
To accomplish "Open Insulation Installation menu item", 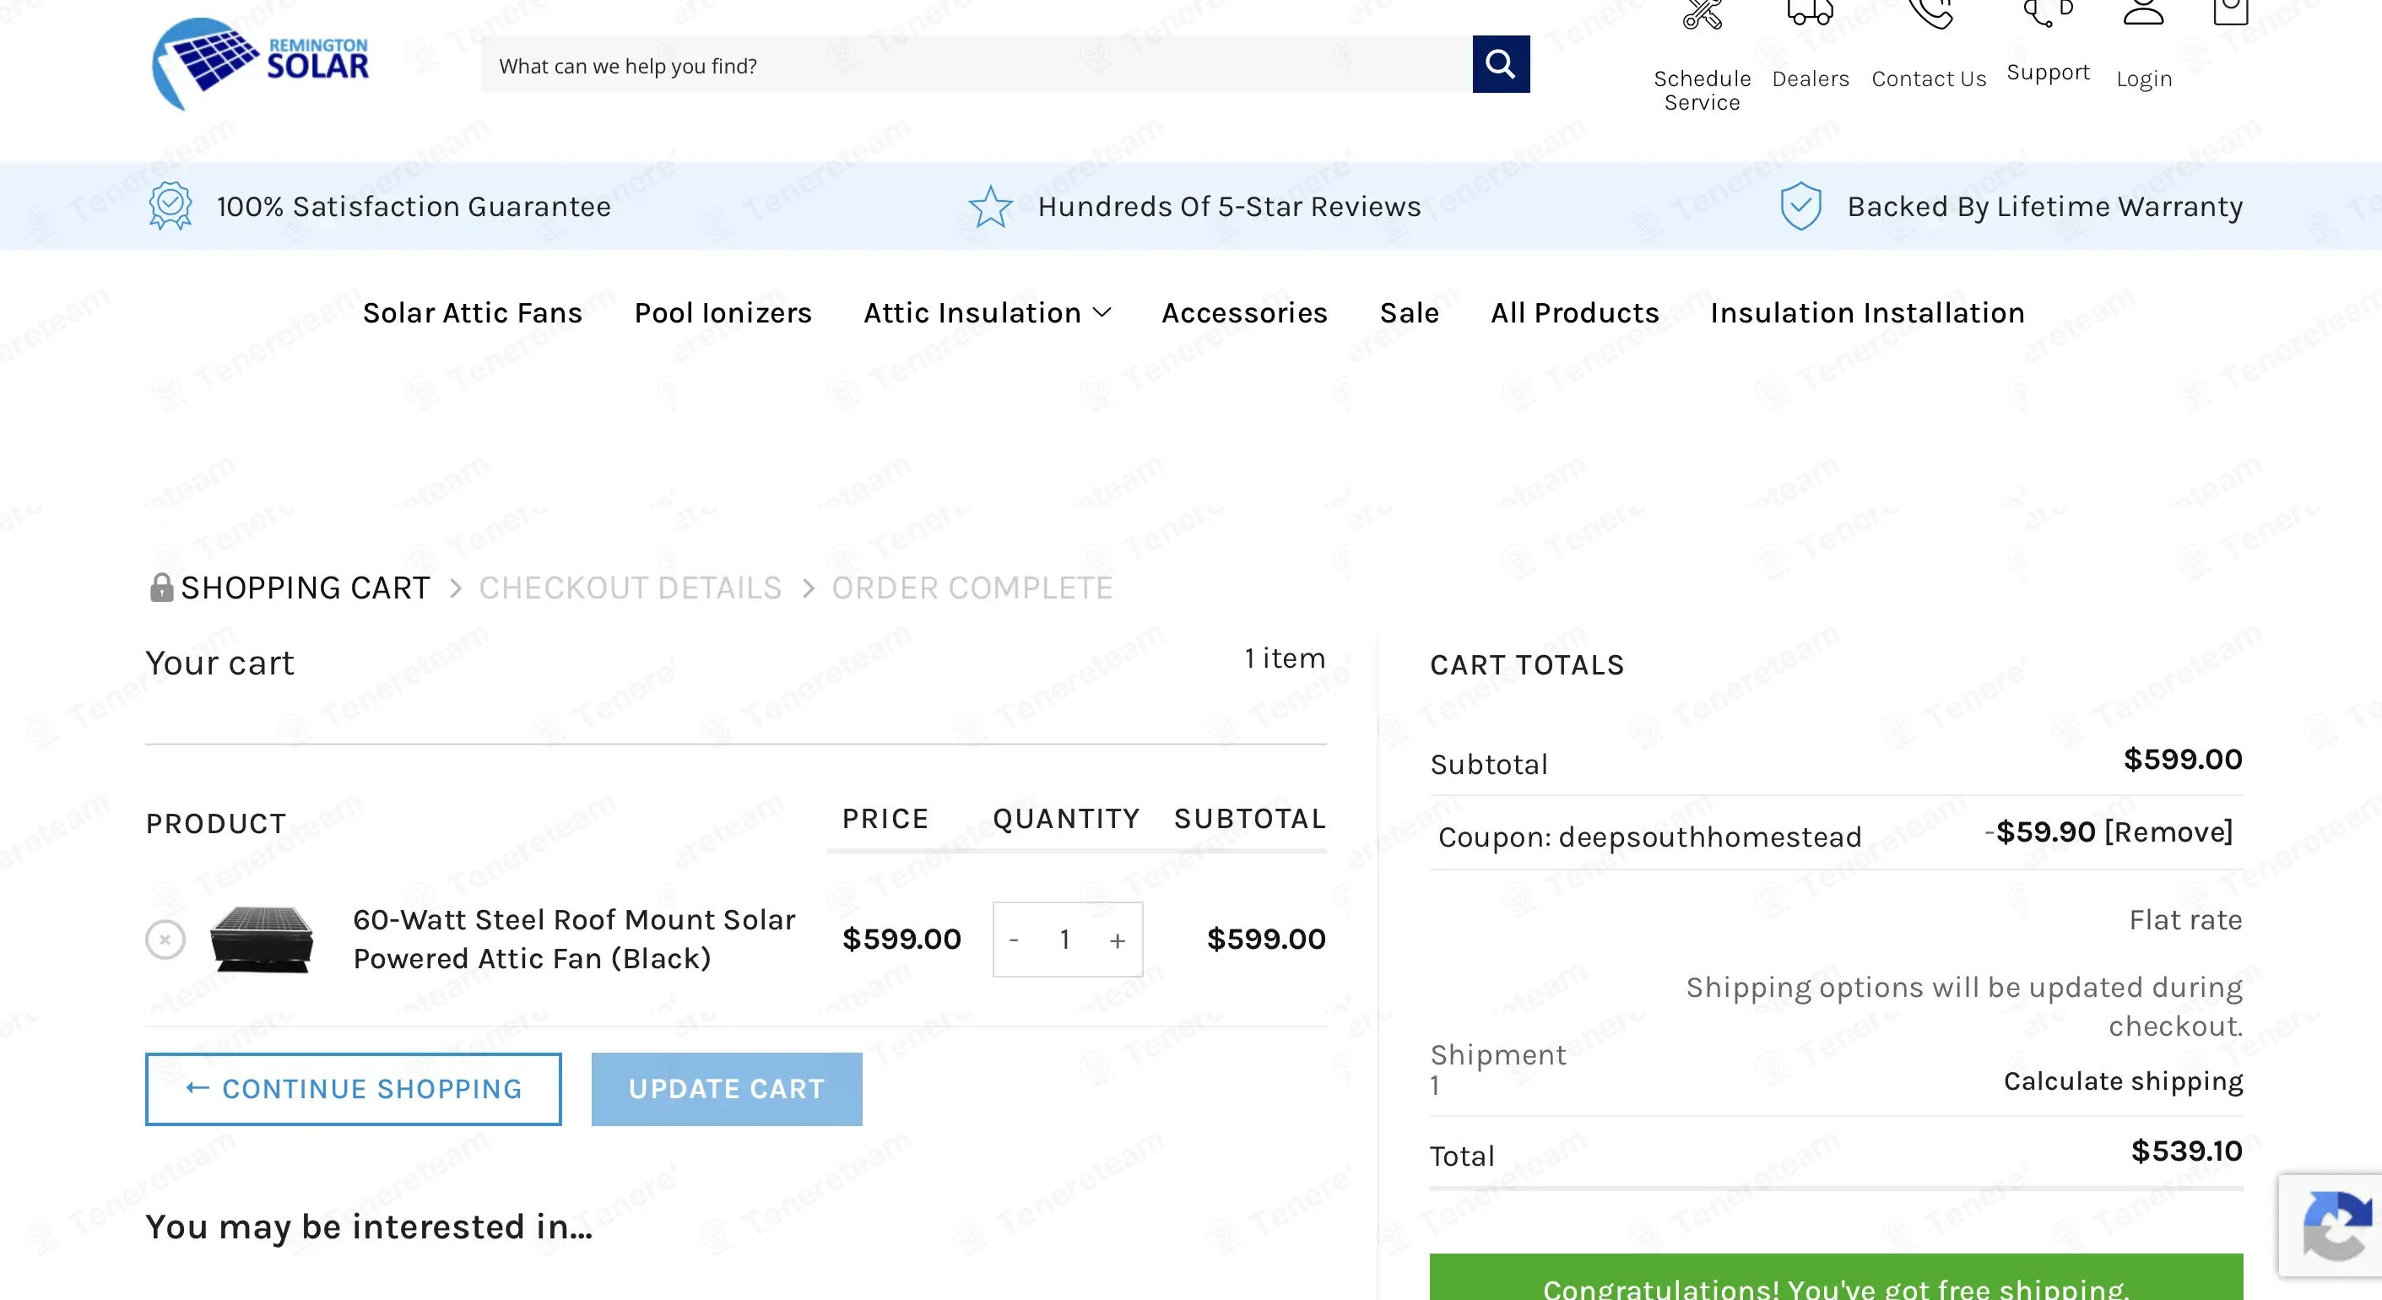I will [1868, 312].
